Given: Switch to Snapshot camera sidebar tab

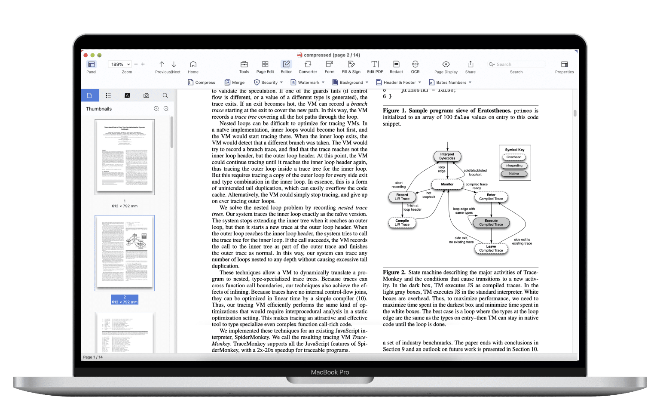Looking at the screenshot, I should [146, 95].
